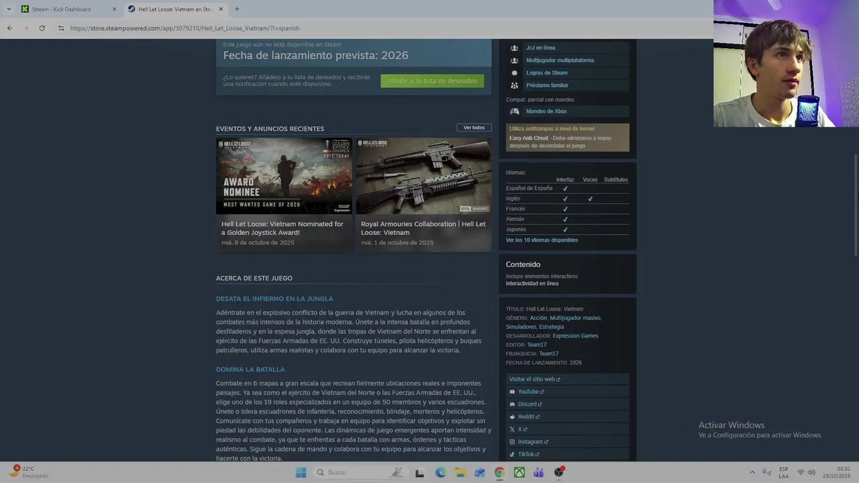Click the site info icon in address bar
The image size is (859, 483).
(61, 28)
